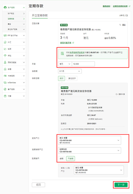The image size is (133, 194).
Task: Click the external link icon beside 查看优惠详情
Action: (73, 43)
